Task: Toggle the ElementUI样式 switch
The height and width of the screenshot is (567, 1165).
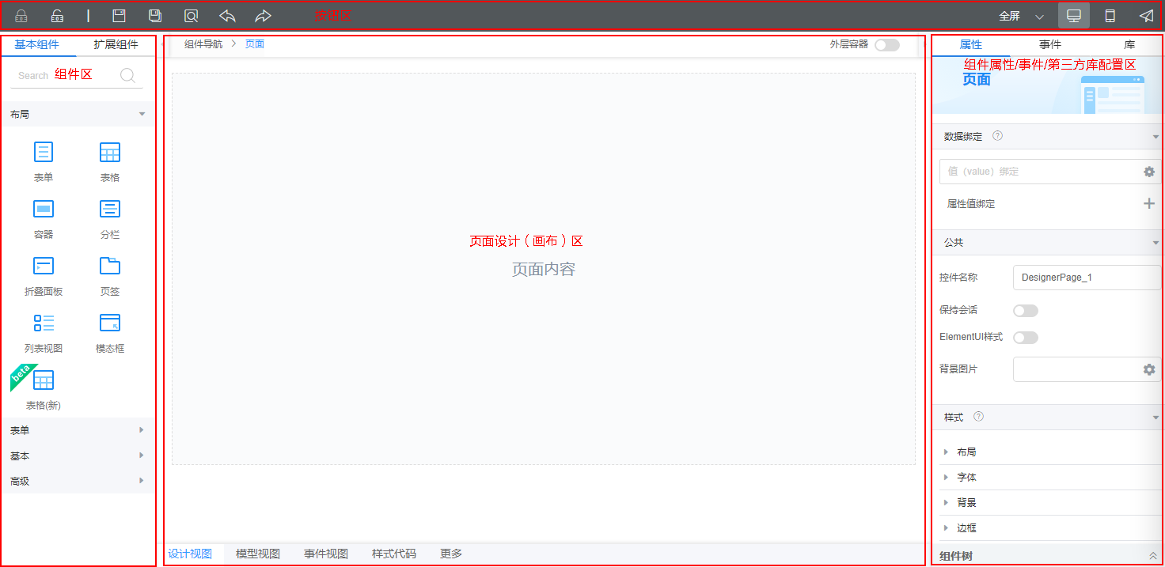Action: point(1026,338)
